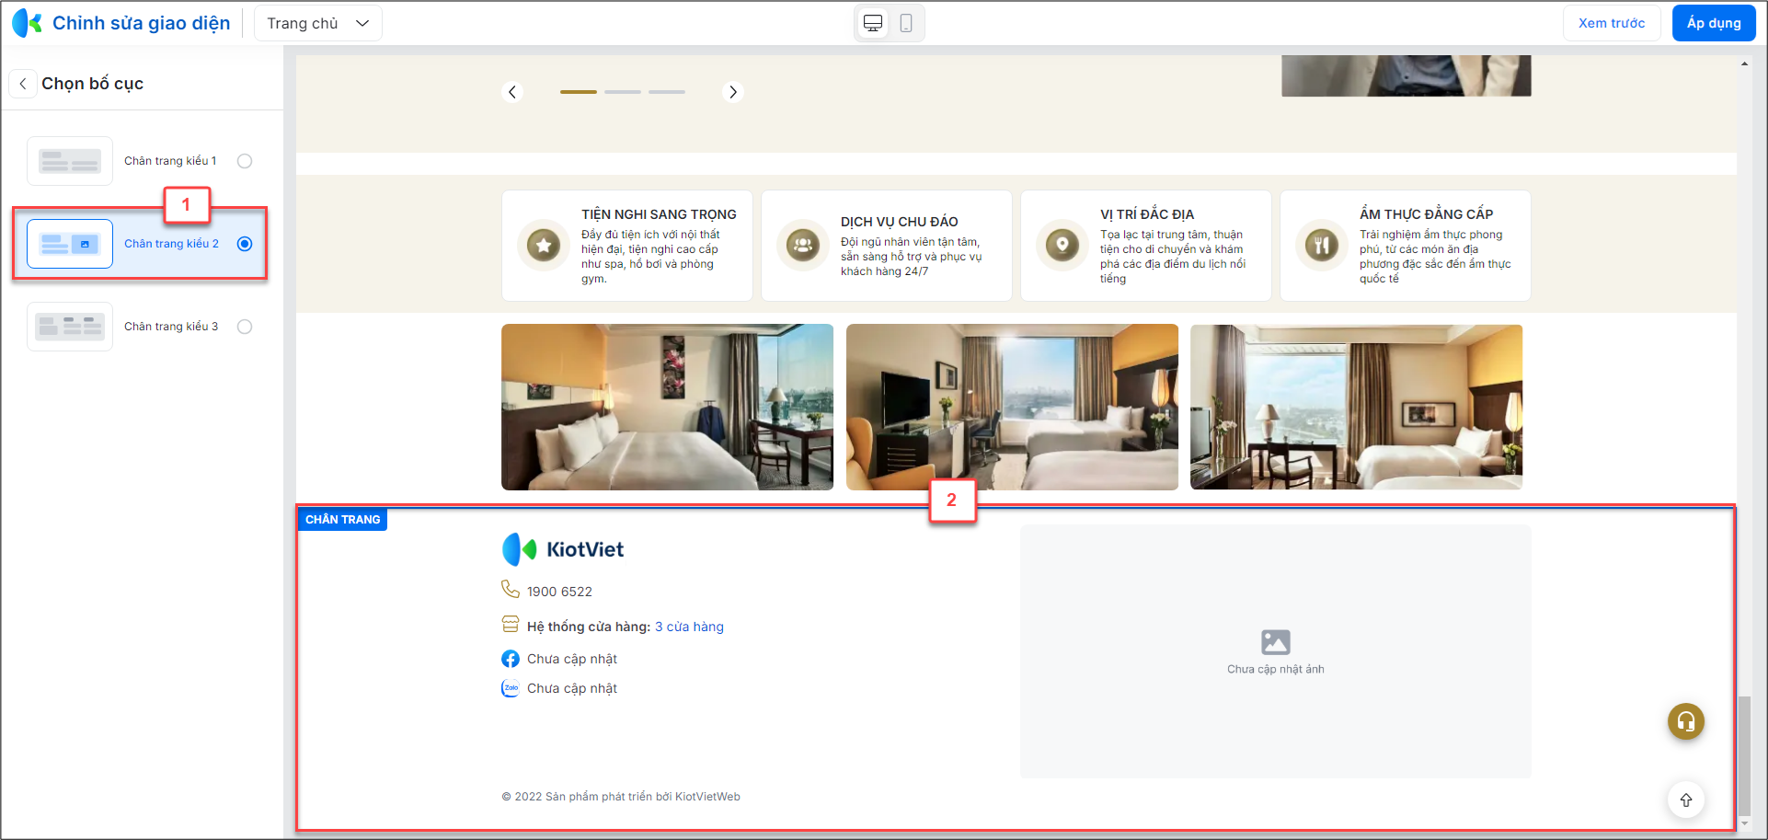Choose the Chân trang kiểu 3 layout thumbnail
The height and width of the screenshot is (840, 1768).
[x=70, y=327]
